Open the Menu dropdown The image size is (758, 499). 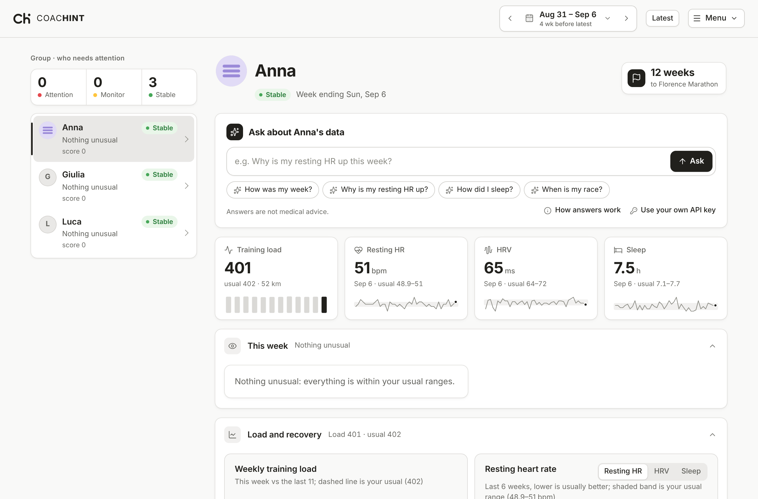pyautogui.click(x=716, y=18)
